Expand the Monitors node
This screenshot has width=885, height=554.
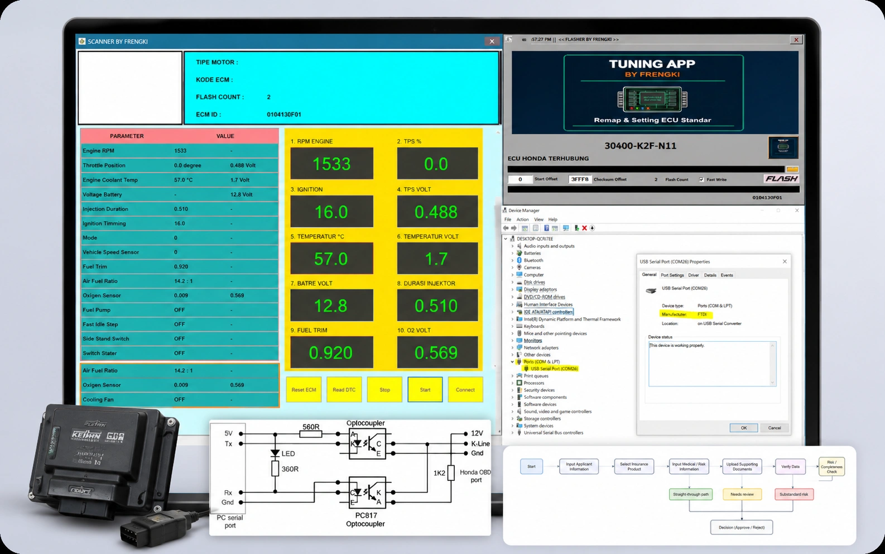pyautogui.click(x=512, y=340)
